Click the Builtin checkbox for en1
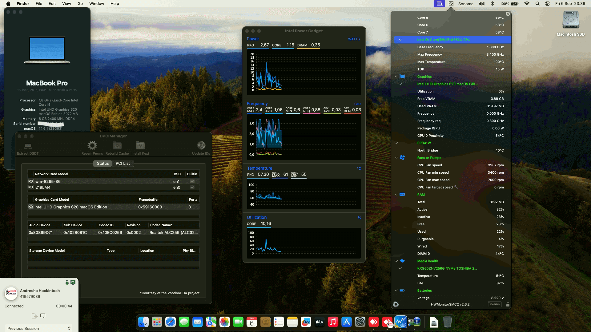This screenshot has height=332, width=591. click(x=192, y=181)
